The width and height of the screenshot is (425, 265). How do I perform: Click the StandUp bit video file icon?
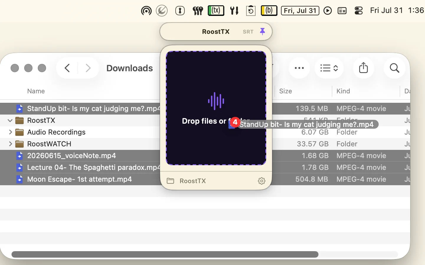pyautogui.click(x=19, y=109)
